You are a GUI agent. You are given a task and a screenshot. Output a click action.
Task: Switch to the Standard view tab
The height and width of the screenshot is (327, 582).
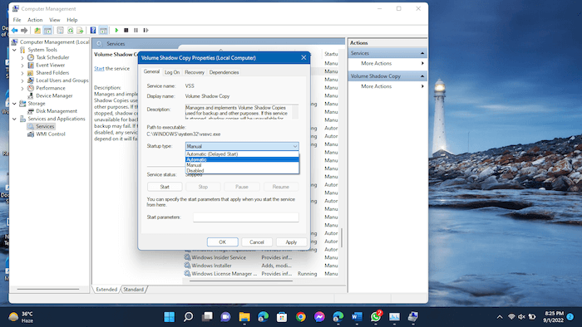click(x=133, y=290)
